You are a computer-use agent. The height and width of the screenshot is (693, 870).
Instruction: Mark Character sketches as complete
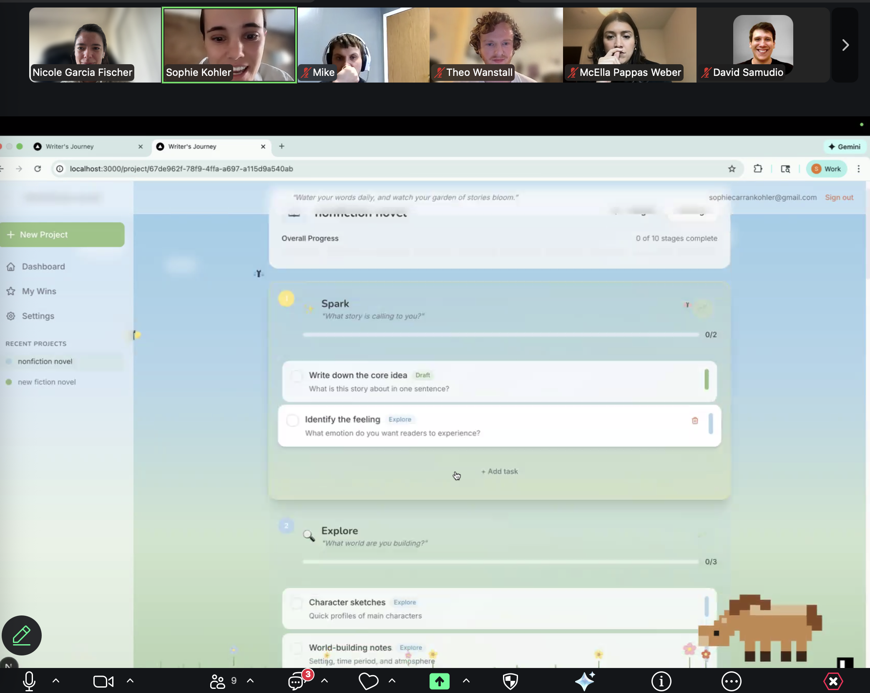coord(297,603)
